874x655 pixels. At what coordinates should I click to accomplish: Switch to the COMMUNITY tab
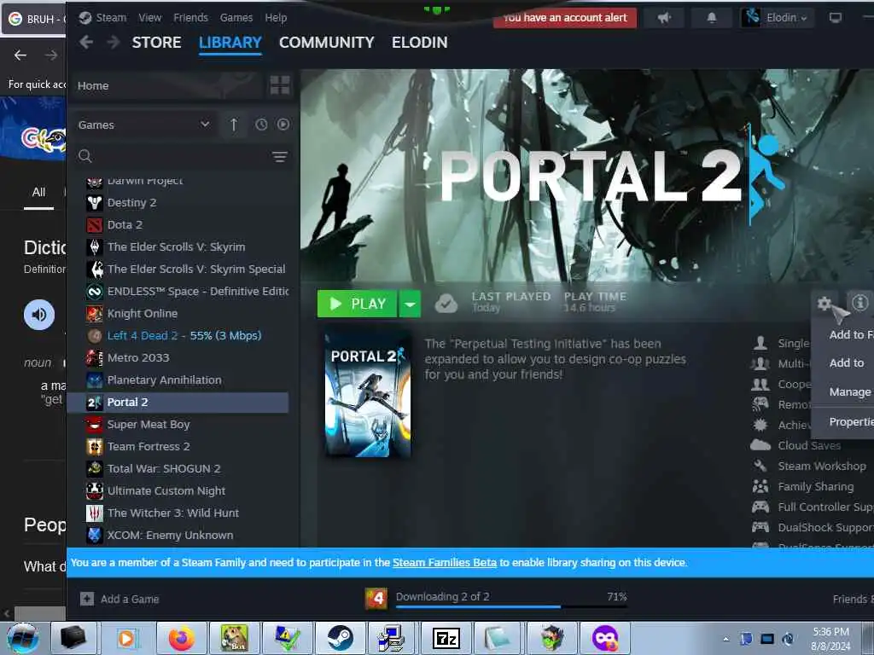[327, 43]
